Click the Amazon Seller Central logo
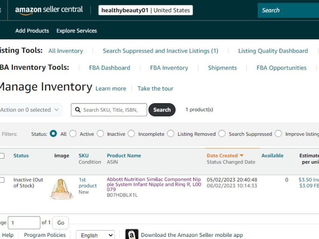 tap(49, 10)
